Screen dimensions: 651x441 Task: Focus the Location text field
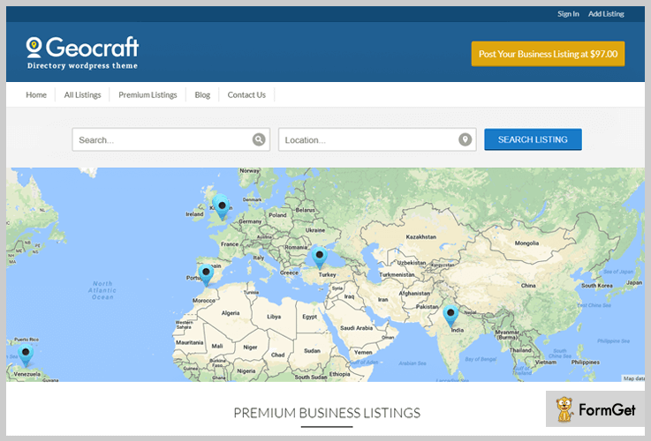[x=377, y=139]
